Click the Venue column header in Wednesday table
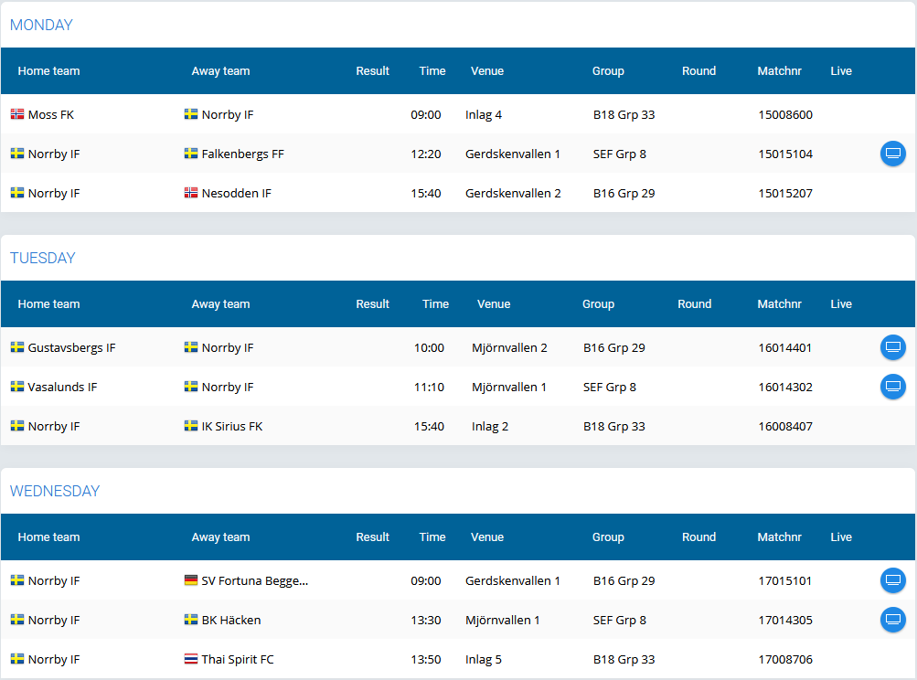Viewport: 917px width, 680px height. tap(487, 537)
